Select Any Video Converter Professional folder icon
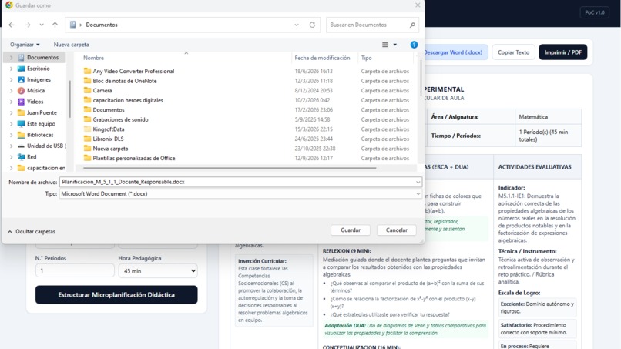The image size is (621, 349). click(x=87, y=72)
